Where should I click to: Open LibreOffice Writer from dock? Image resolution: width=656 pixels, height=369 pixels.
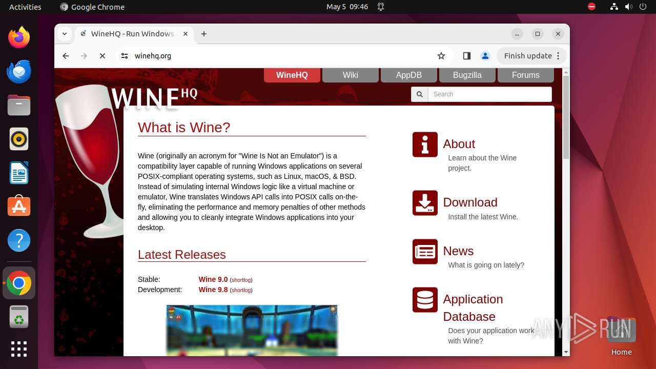point(19,173)
